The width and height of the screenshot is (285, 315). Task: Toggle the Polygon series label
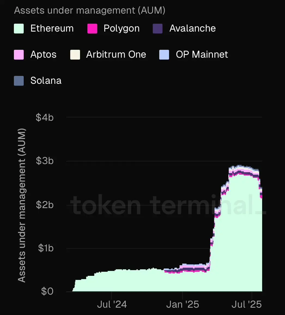point(122,29)
